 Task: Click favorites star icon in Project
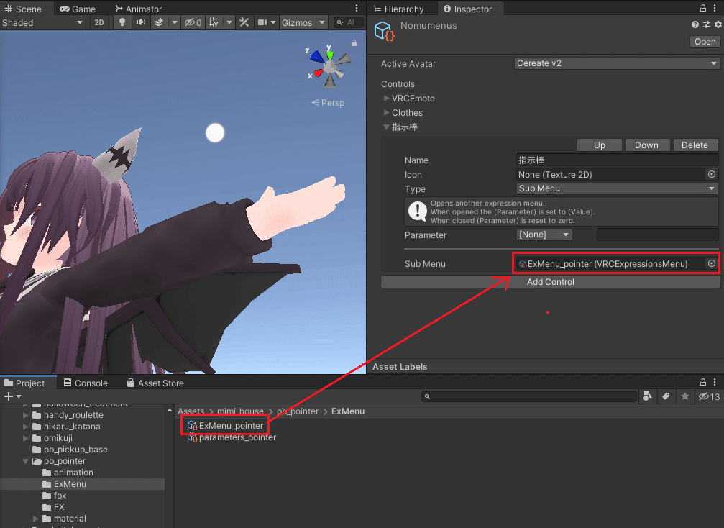point(684,396)
